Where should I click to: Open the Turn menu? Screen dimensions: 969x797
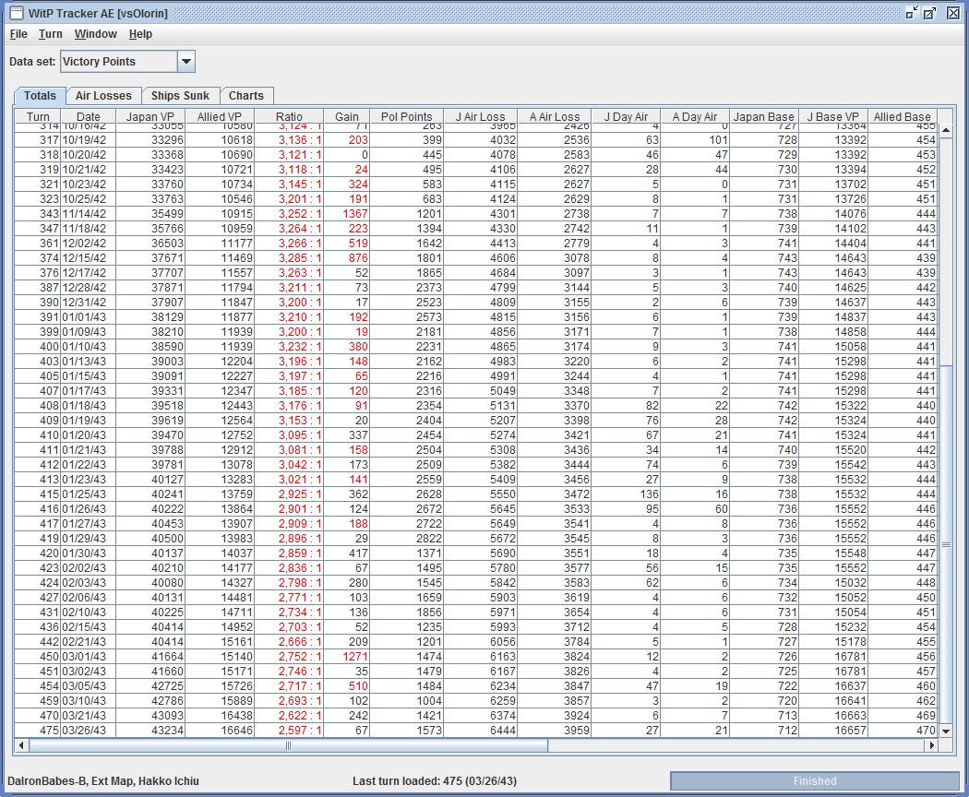(x=50, y=34)
